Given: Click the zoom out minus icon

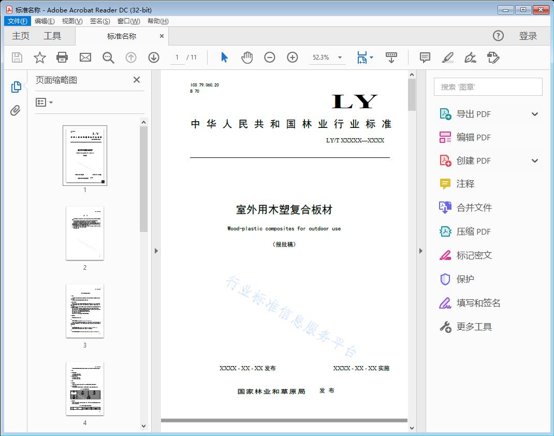Looking at the screenshot, I should 270,57.
